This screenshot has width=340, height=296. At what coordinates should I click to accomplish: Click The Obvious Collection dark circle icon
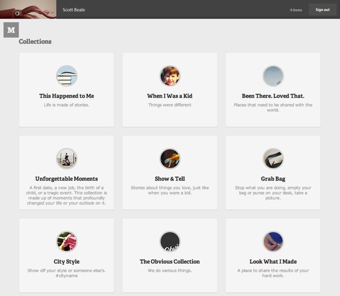[170, 241]
